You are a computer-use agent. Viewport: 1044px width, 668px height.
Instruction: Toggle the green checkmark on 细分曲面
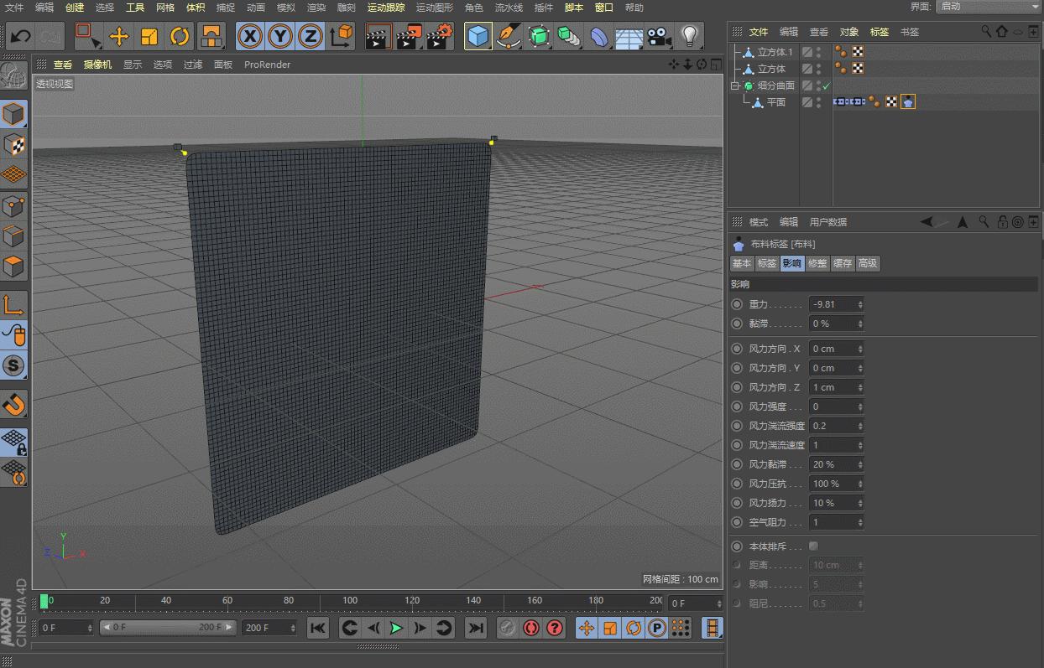(825, 85)
